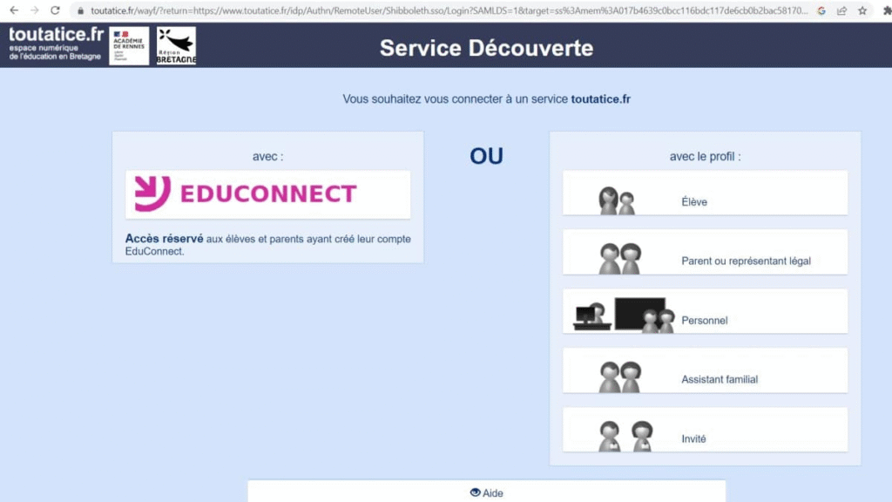Click the Google icon in address bar
The height and width of the screenshot is (502, 892).
(821, 10)
